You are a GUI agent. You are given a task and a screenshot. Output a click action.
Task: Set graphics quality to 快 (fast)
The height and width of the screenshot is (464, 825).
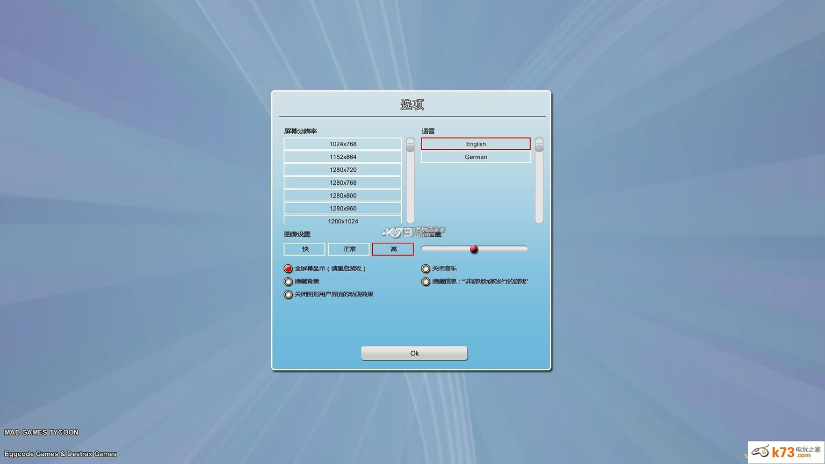pyautogui.click(x=305, y=249)
